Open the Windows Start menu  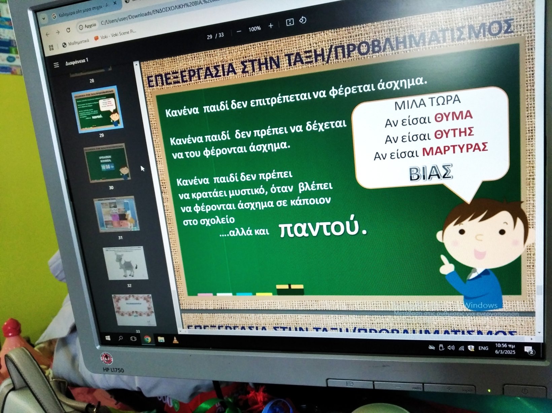(x=108, y=338)
